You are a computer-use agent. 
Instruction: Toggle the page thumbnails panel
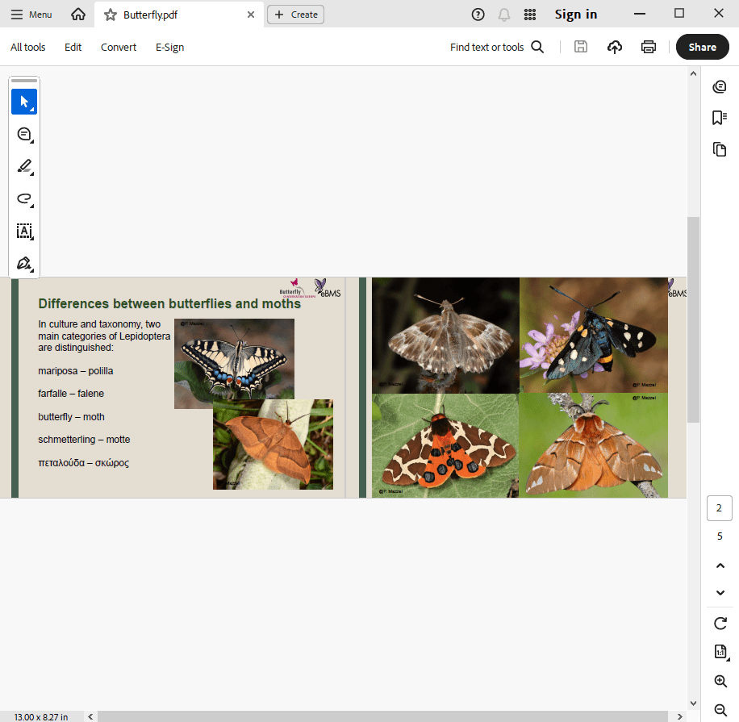pyautogui.click(x=720, y=149)
